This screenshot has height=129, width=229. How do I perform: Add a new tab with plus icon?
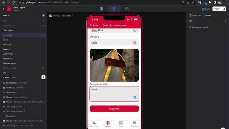43,15
